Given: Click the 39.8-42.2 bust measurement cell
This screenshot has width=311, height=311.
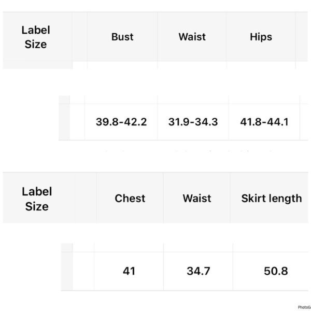Looking at the screenshot, I should [121, 122].
